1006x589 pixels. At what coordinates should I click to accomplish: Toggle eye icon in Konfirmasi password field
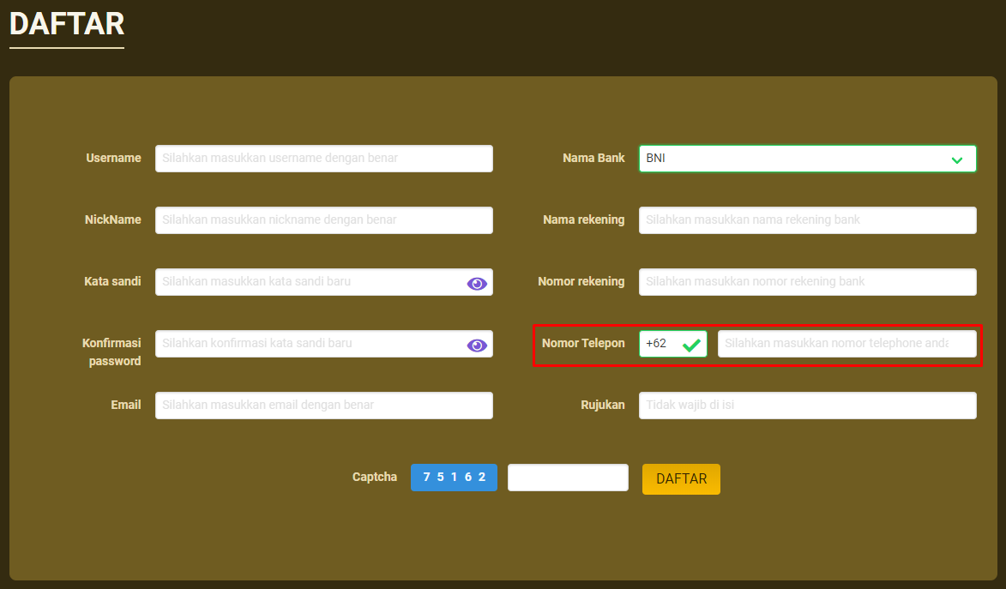pyautogui.click(x=477, y=346)
